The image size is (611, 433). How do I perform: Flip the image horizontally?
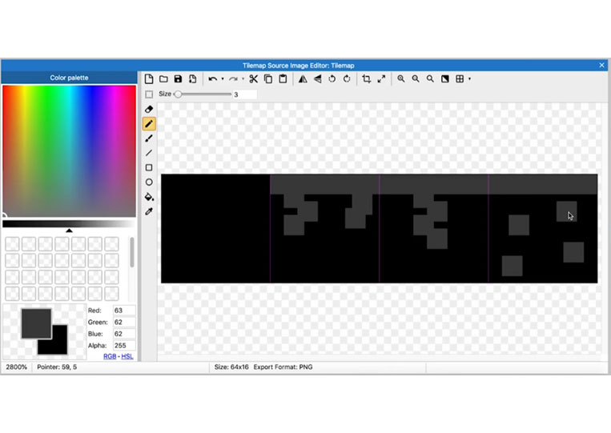(x=303, y=79)
